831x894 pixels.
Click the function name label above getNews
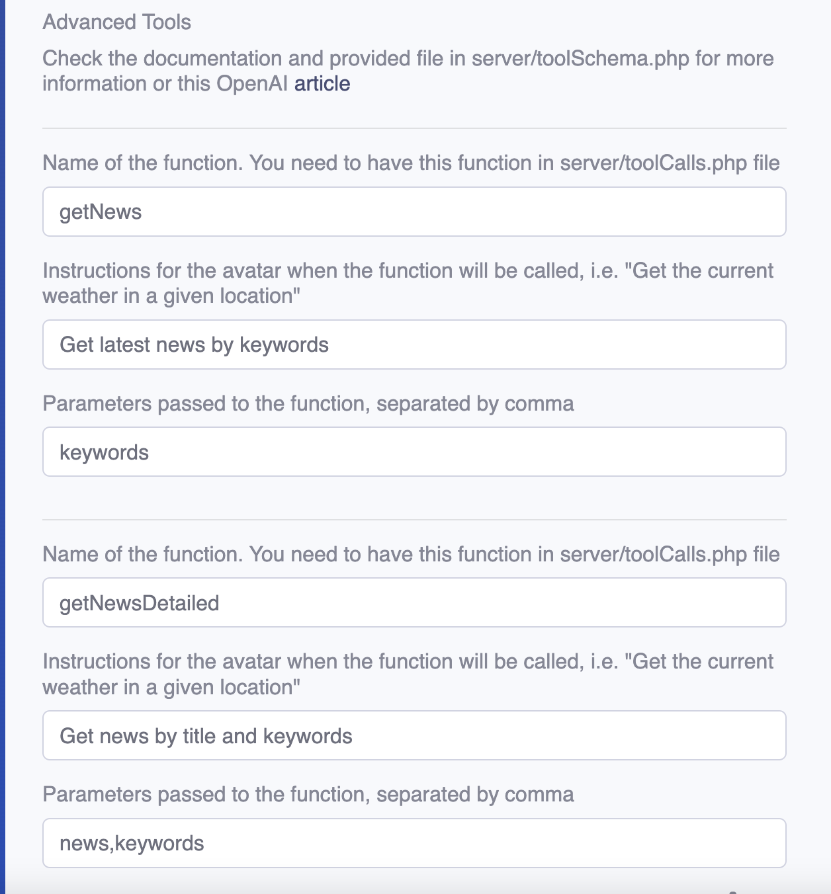click(x=410, y=163)
